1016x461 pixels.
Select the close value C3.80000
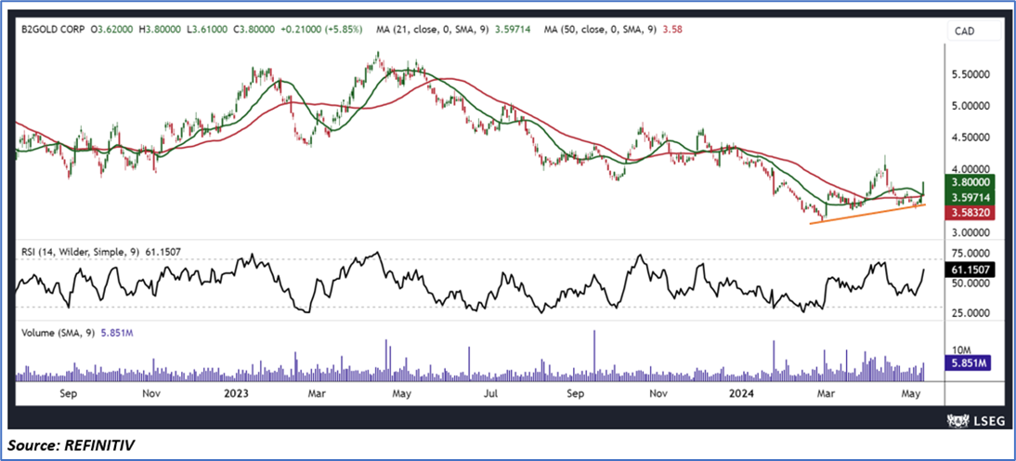[256, 29]
